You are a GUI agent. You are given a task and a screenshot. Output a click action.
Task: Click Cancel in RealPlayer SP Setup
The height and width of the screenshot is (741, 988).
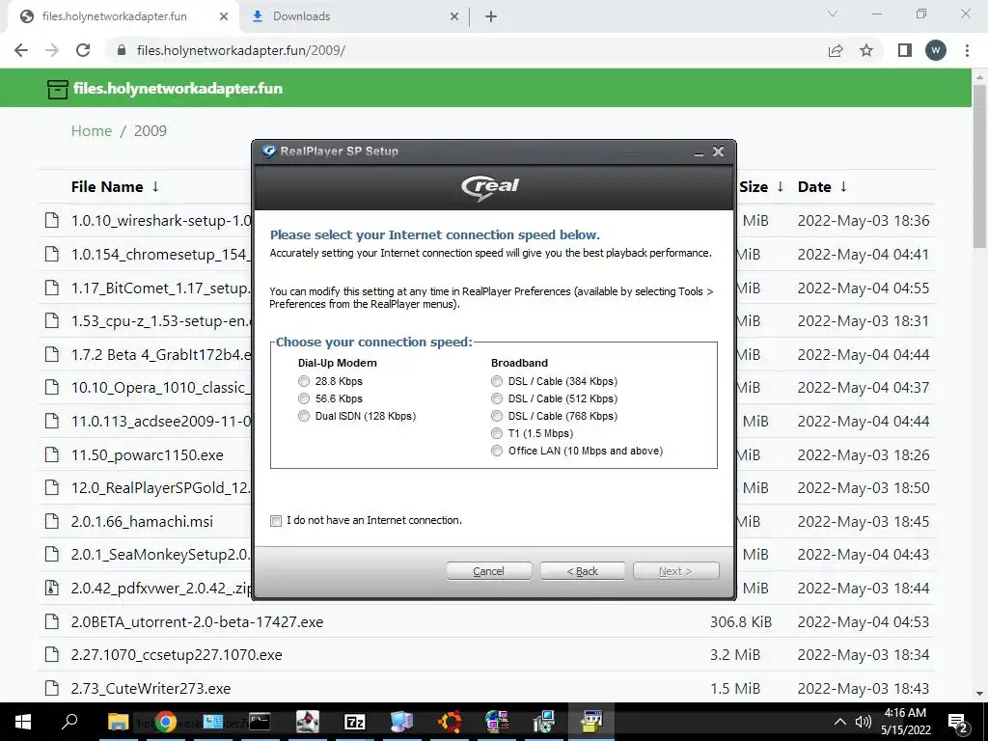click(488, 571)
